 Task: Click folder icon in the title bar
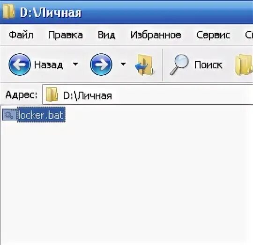point(8,11)
